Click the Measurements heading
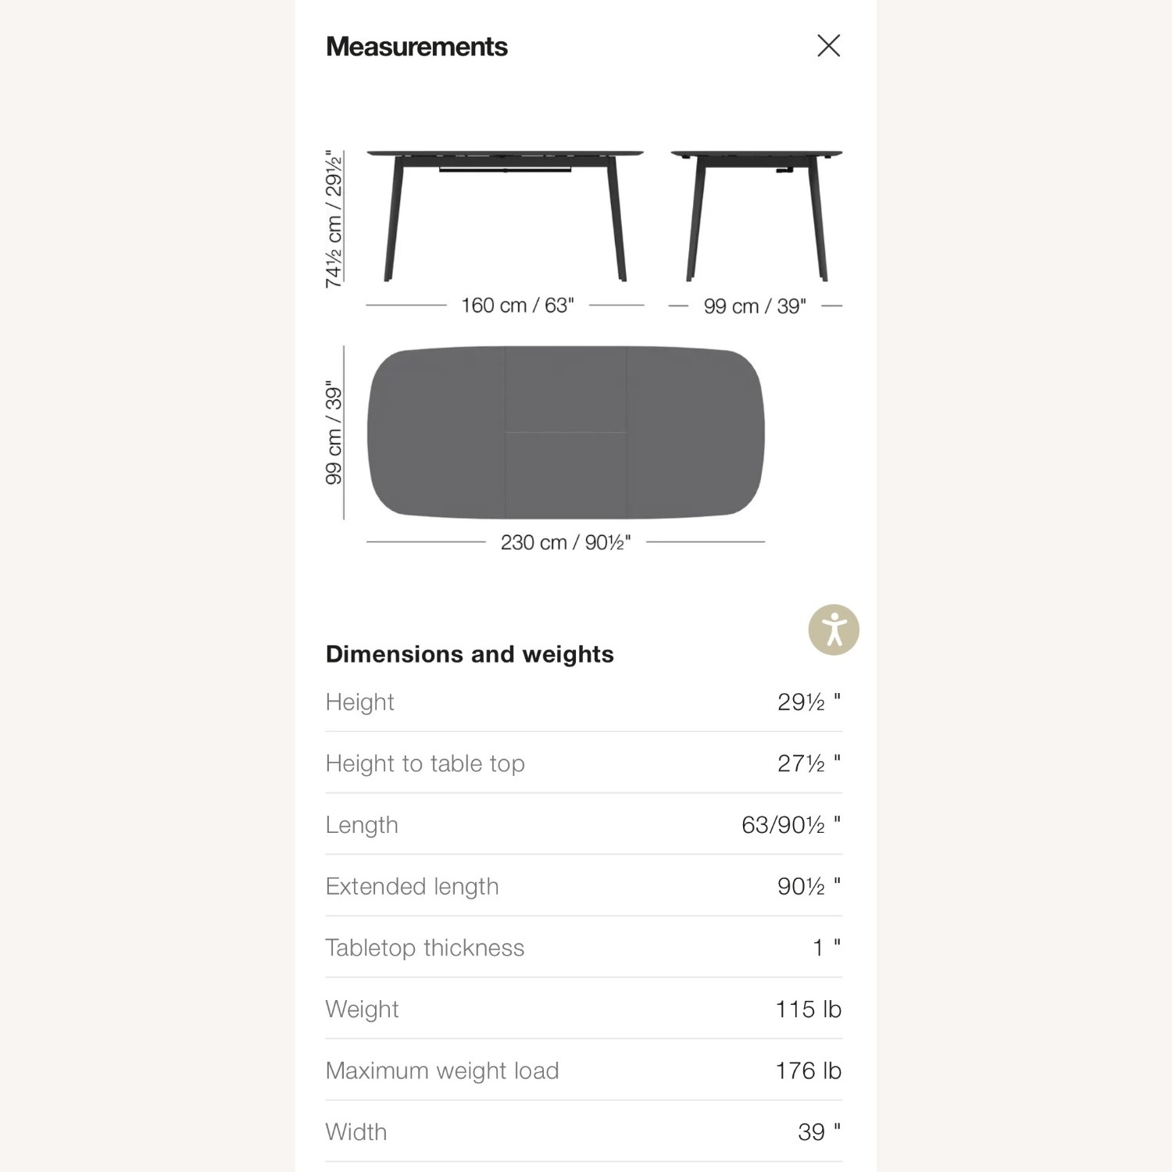This screenshot has width=1172, height=1172. click(x=416, y=47)
